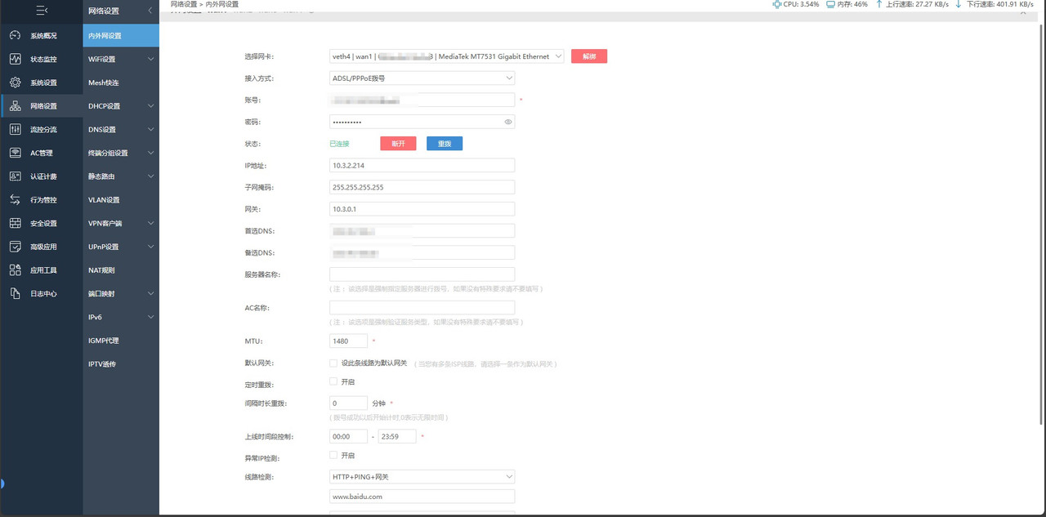The width and height of the screenshot is (1046, 517).
Task: Click the IP地址 field 10.3.2.214
Action: [422, 166]
